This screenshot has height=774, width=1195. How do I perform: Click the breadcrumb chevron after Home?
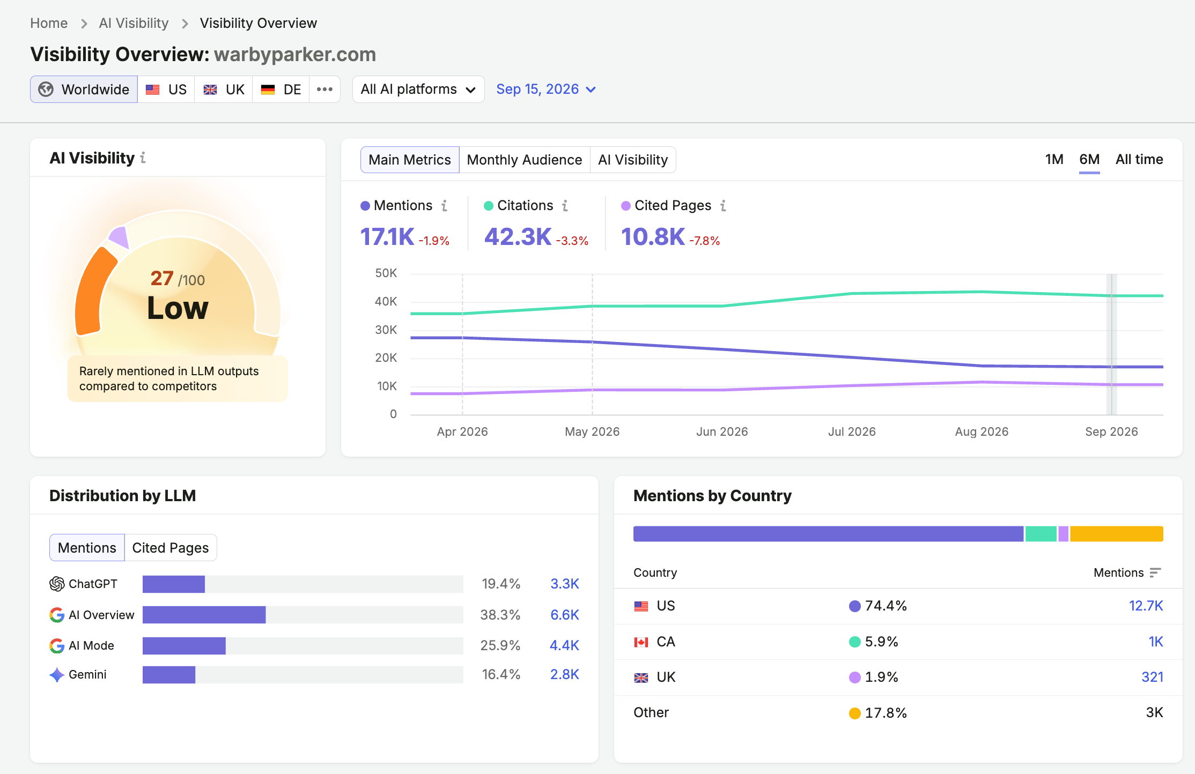(x=84, y=24)
